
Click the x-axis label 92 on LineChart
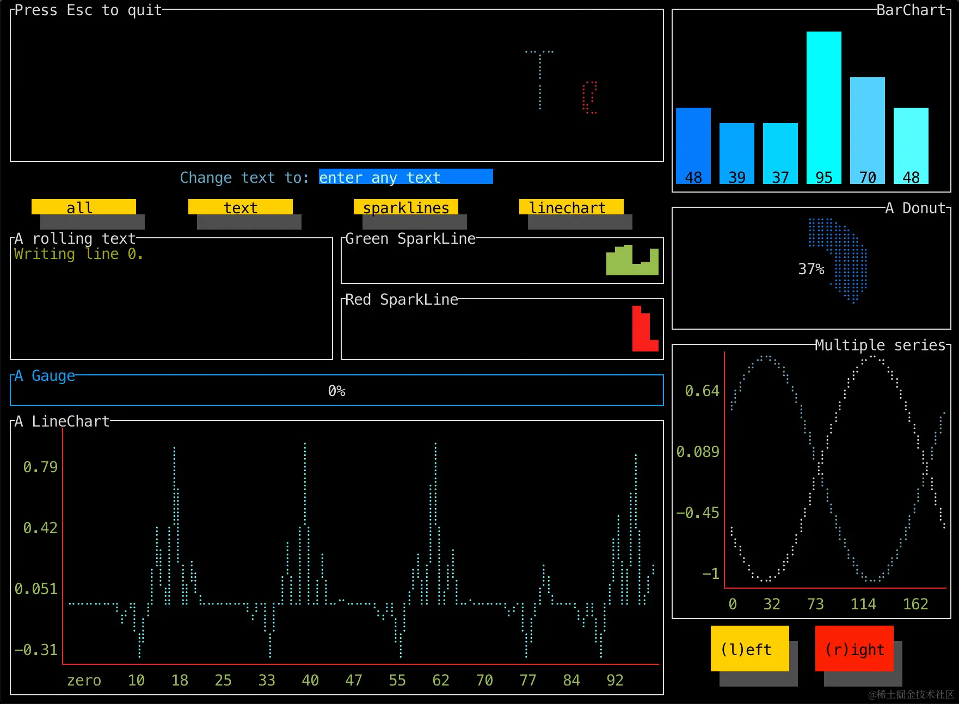point(615,680)
